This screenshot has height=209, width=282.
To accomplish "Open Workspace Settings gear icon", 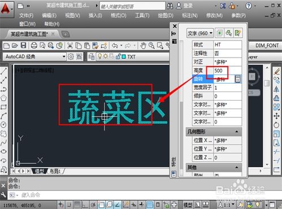I will [71, 56].
